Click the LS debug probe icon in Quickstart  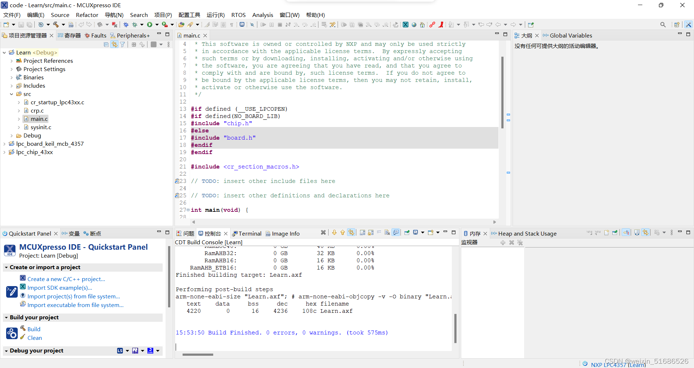(x=120, y=351)
